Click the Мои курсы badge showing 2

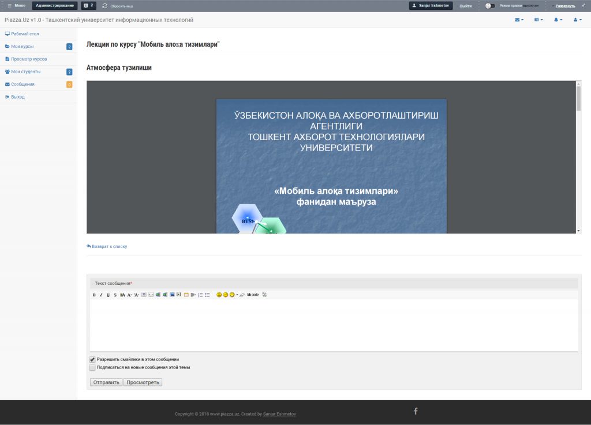69,47
